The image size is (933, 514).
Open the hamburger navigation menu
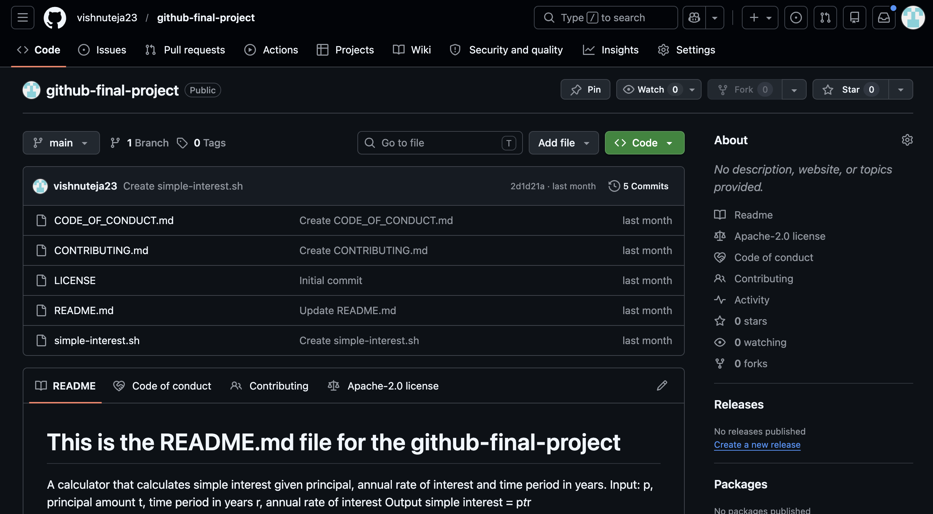pyautogui.click(x=23, y=18)
